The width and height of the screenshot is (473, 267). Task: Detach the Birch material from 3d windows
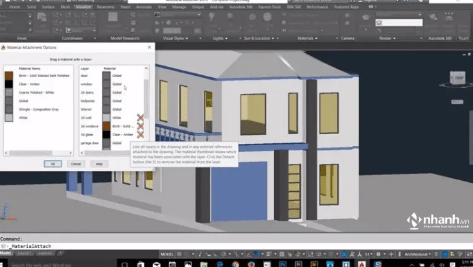pyautogui.click(x=140, y=126)
